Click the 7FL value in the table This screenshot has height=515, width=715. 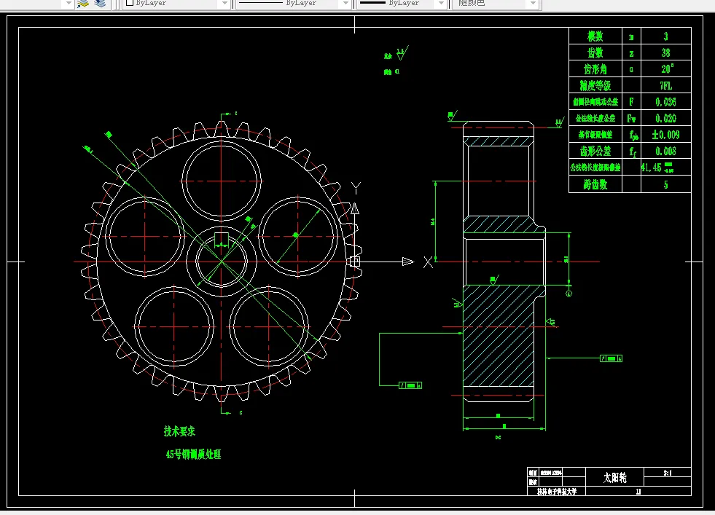pos(665,86)
